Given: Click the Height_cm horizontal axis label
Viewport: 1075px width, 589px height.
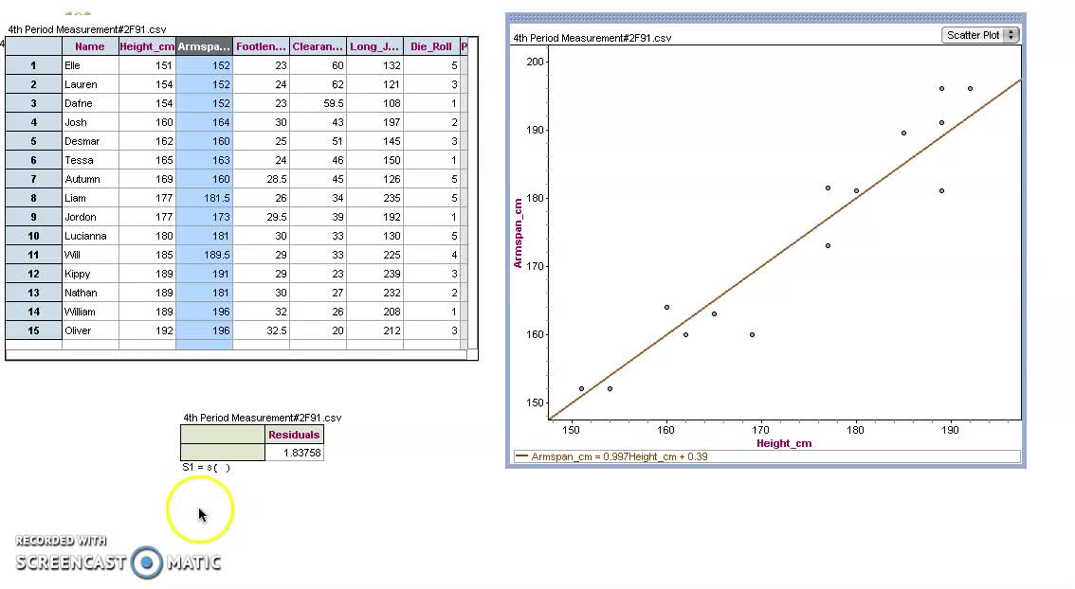Looking at the screenshot, I should pos(784,442).
